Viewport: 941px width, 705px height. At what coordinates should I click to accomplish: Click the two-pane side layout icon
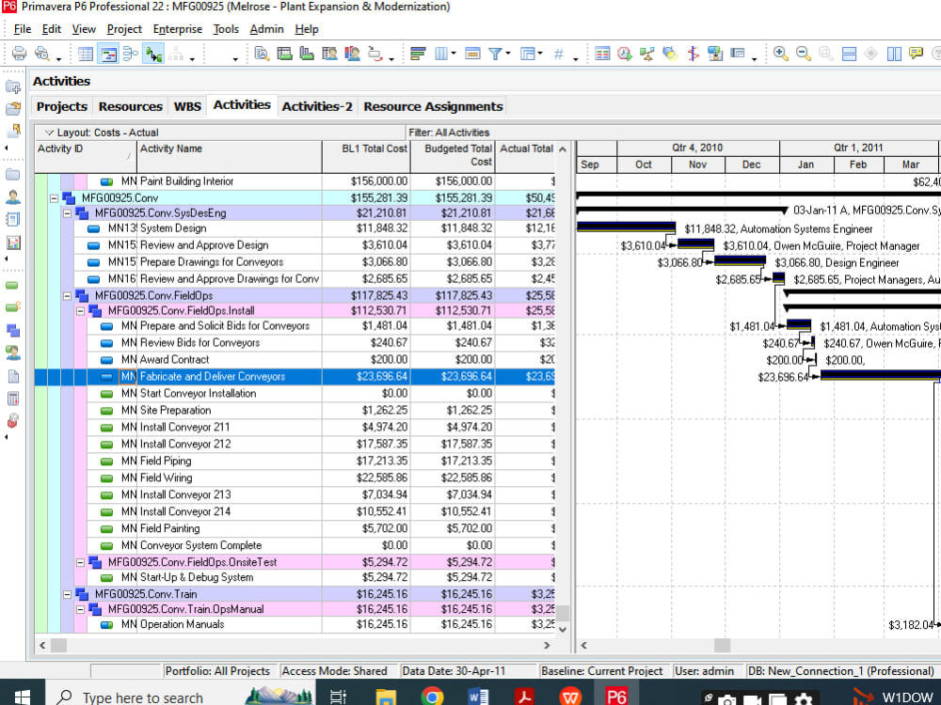point(894,54)
